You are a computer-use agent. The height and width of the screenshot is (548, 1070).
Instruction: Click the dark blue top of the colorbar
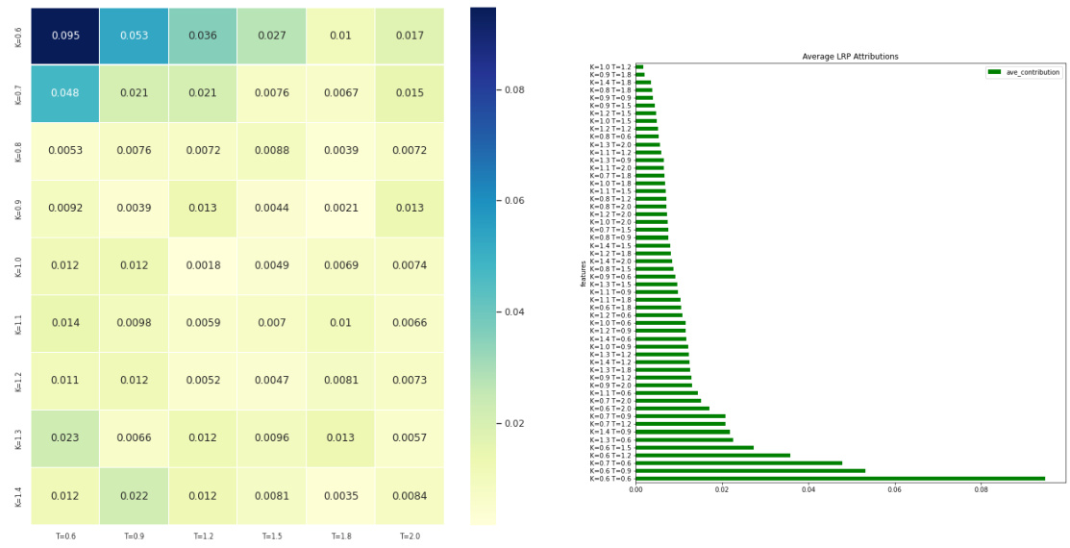[x=484, y=17]
